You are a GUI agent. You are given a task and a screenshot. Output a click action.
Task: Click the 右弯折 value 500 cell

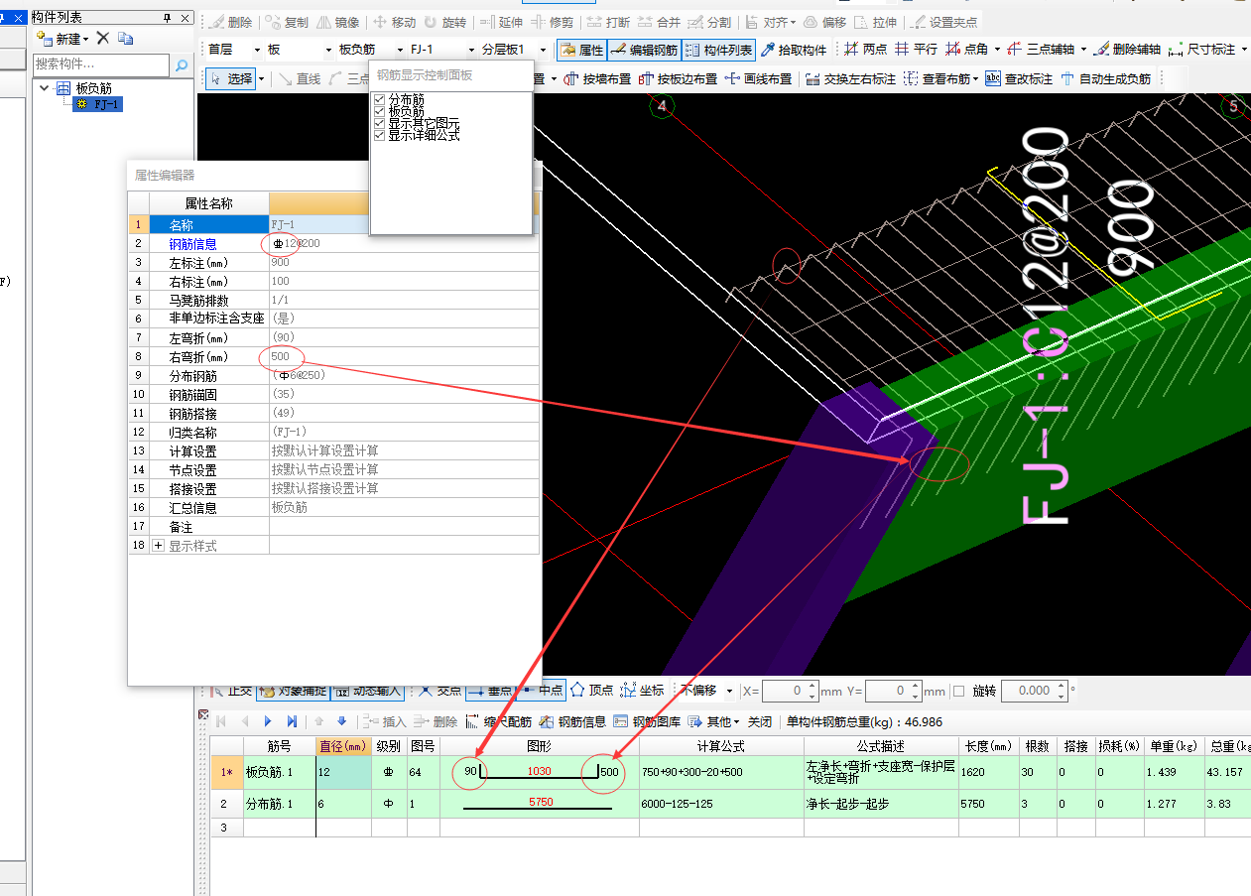point(404,357)
